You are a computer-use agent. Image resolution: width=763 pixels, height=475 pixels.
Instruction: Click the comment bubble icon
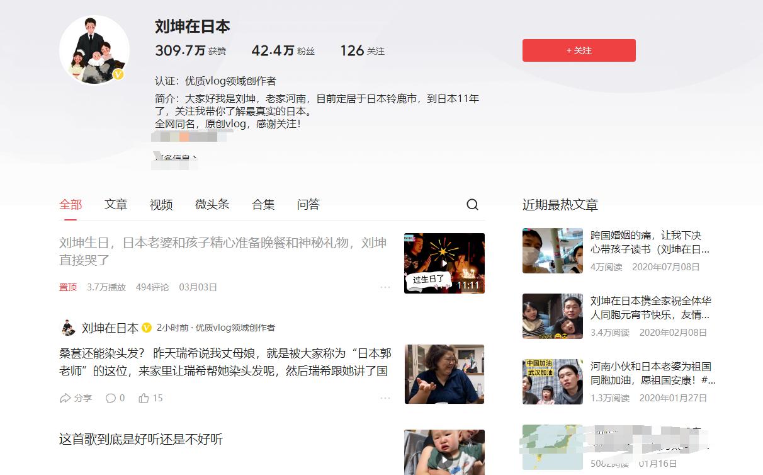click(111, 398)
